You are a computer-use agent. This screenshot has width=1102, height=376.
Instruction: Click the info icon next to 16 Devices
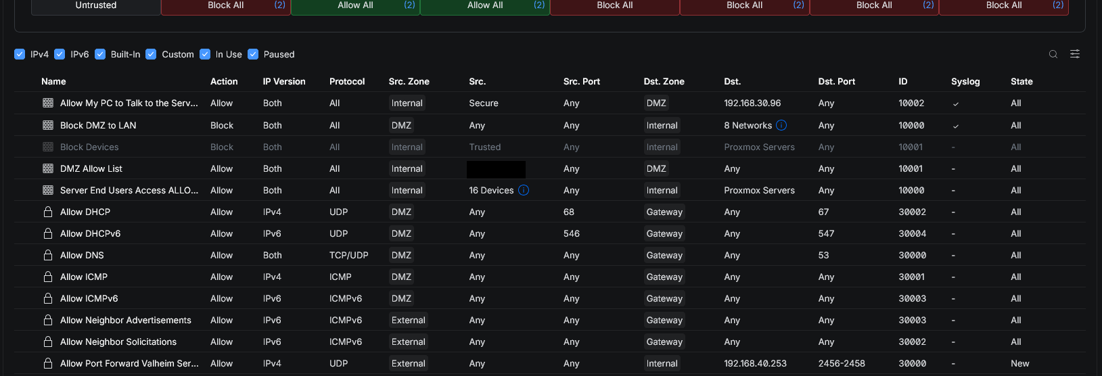[x=524, y=190]
